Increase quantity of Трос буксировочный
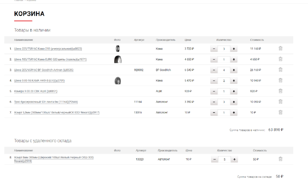The height and width of the screenshot is (182, 308). tap(234, 102)
